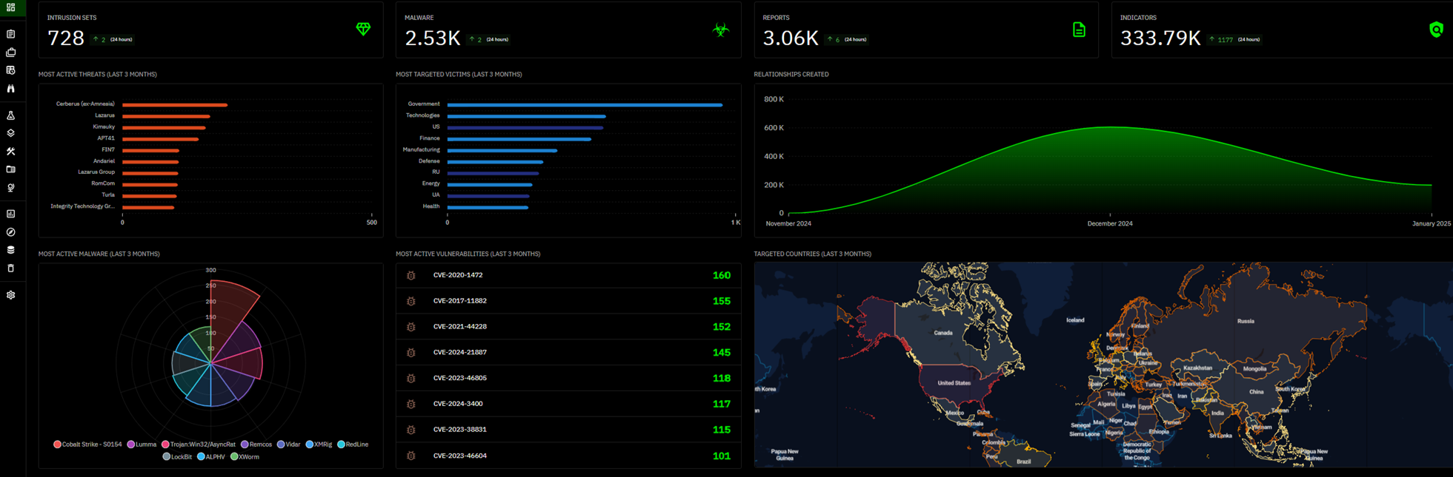The height and width of the screenshot is (477, 1453).
Task: Open Threats flask icon in sidebar
Action: point(11,115)
